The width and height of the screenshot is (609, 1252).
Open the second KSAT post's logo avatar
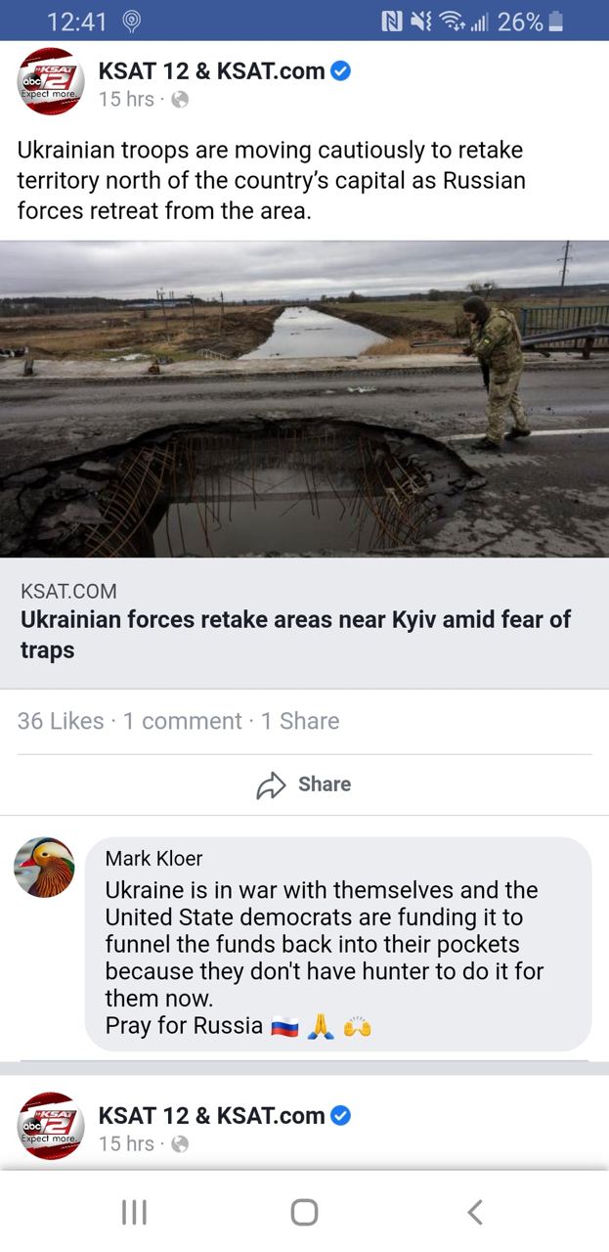[x=51, y=1126]
